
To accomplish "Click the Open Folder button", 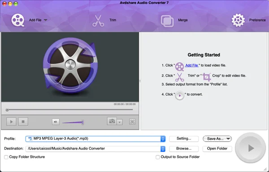I will click(x=217, y=149).
